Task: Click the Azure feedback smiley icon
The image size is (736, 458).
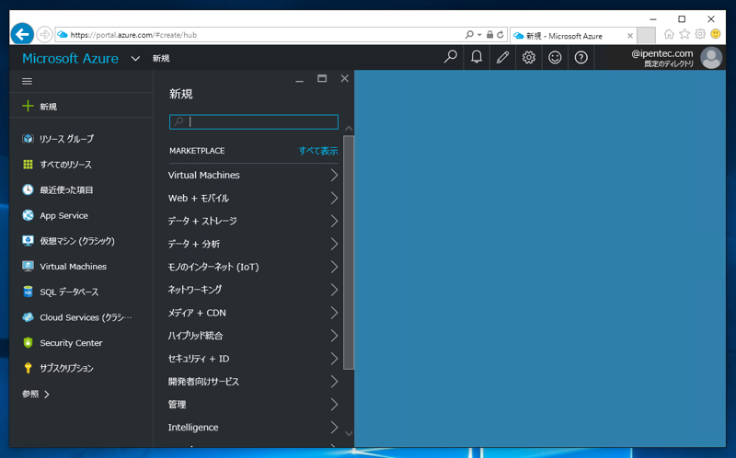Action: 555,57
